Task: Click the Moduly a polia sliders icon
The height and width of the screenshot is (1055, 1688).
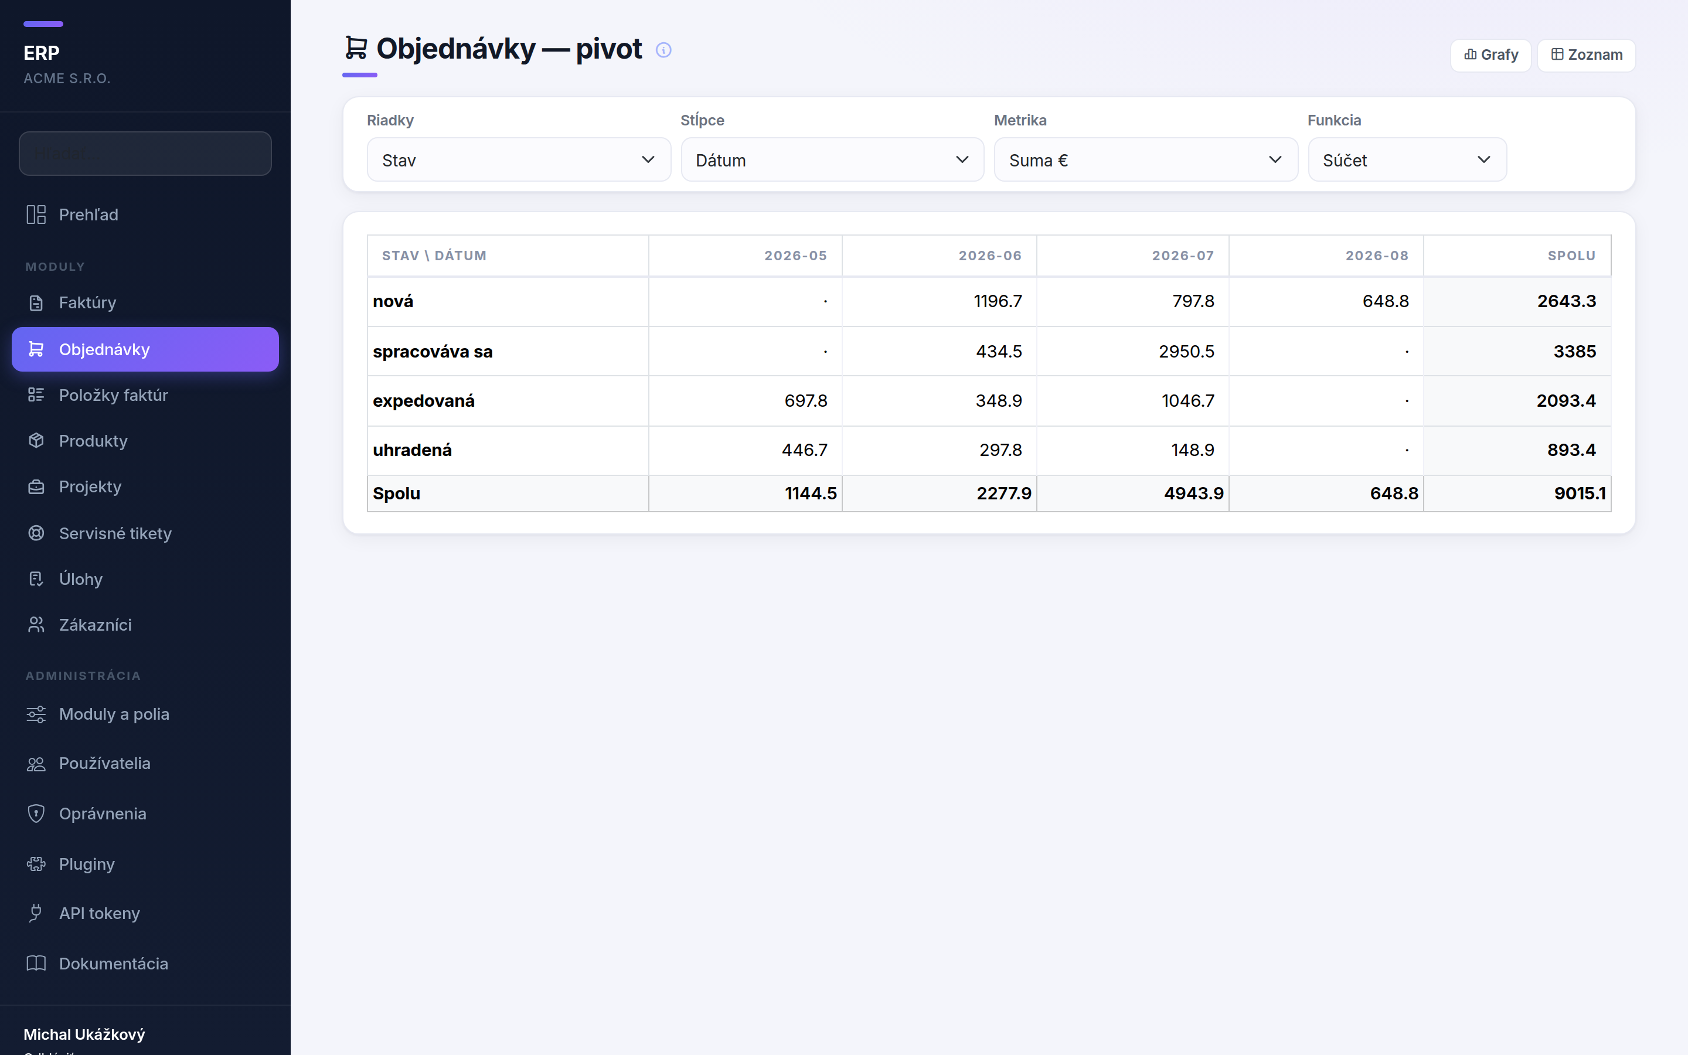Action: 36,714
